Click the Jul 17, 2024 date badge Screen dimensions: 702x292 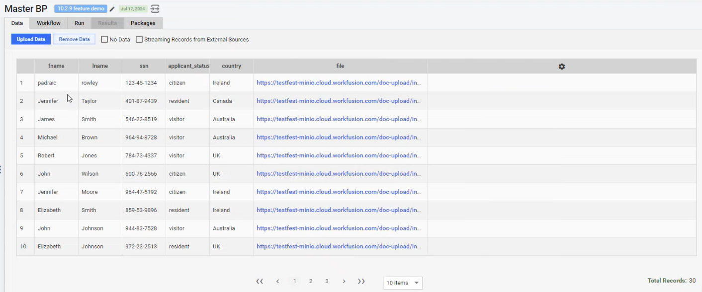coord(133,9)
